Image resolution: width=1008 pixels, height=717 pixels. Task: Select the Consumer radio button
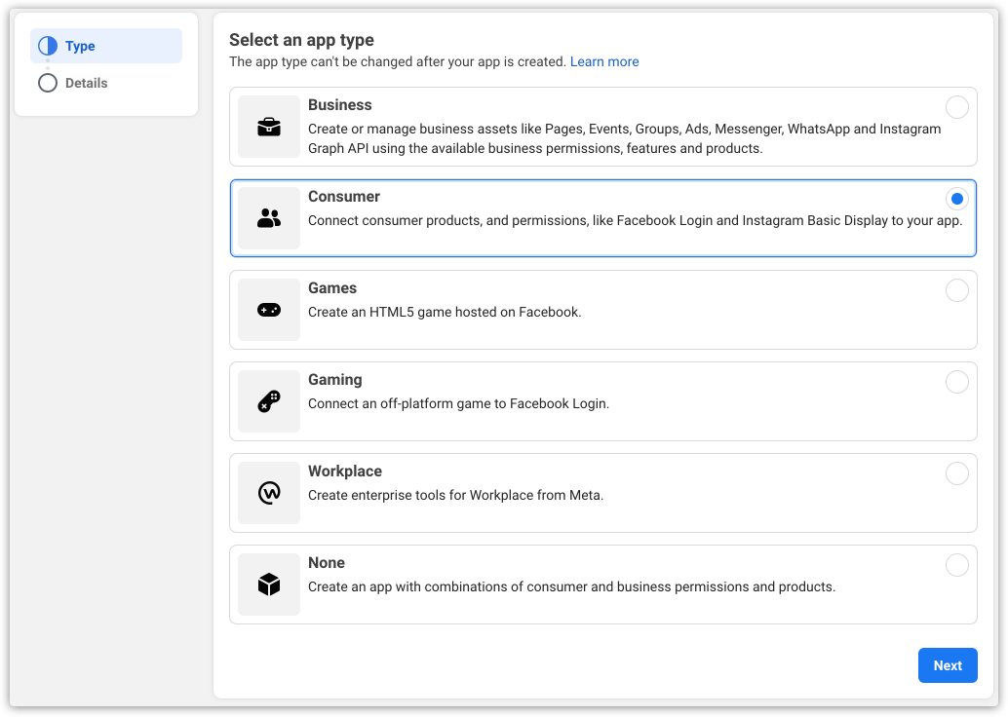pos(956,199)
